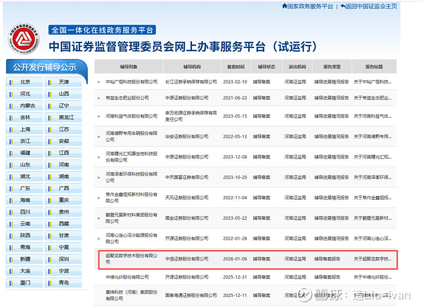423x308 pixels.
Task: Open the 国家政务服务平台 link
Action: point(310,6)
